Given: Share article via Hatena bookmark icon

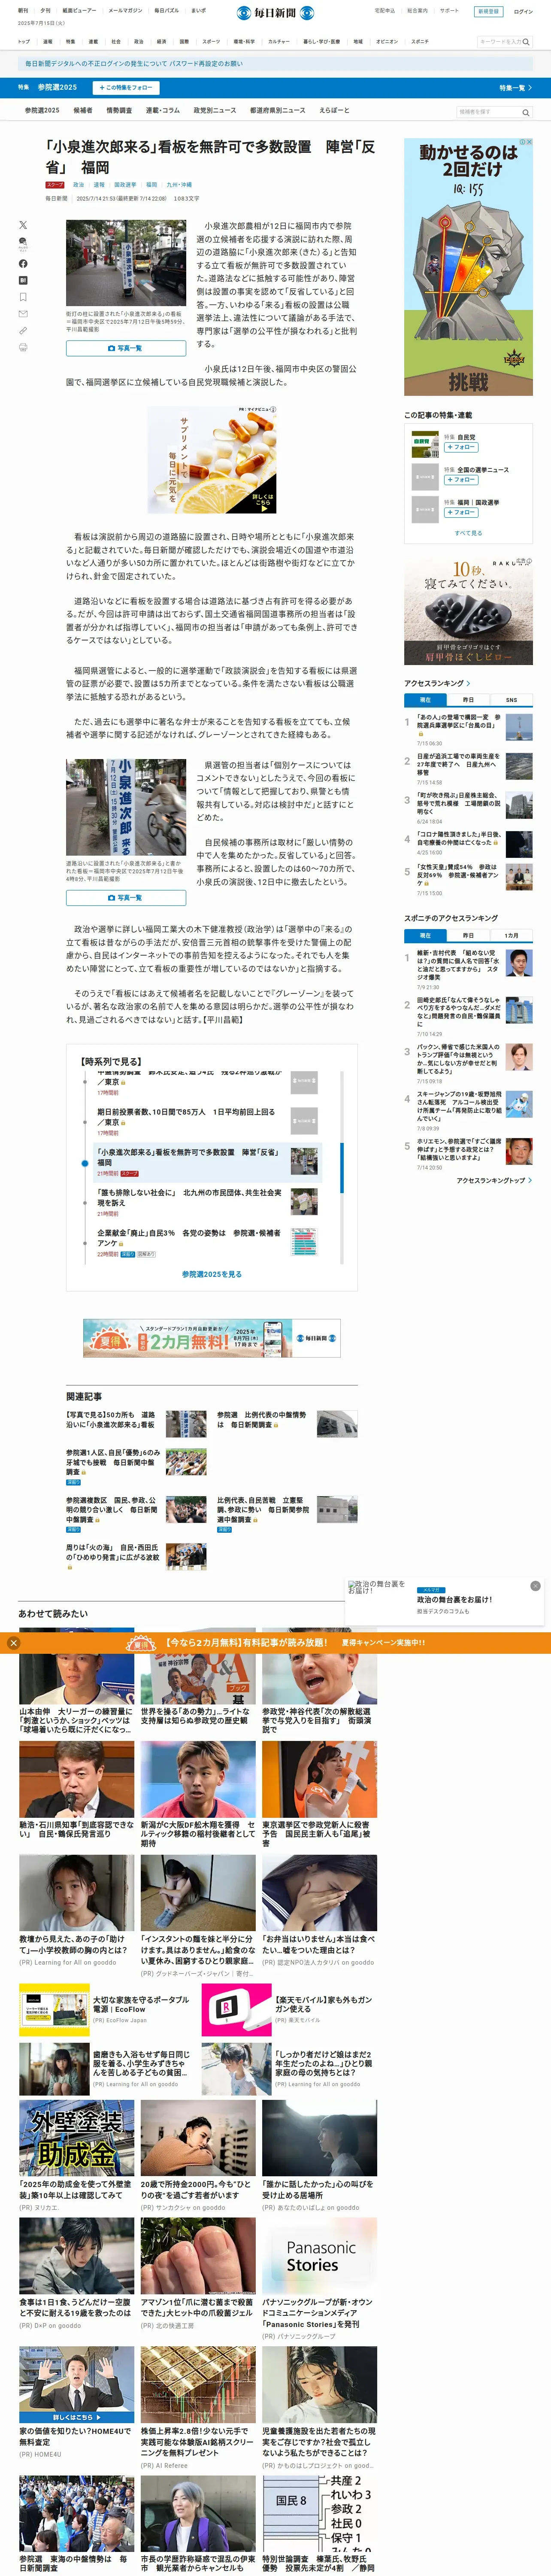Looking at the screenshot, I should coord(23,281).
